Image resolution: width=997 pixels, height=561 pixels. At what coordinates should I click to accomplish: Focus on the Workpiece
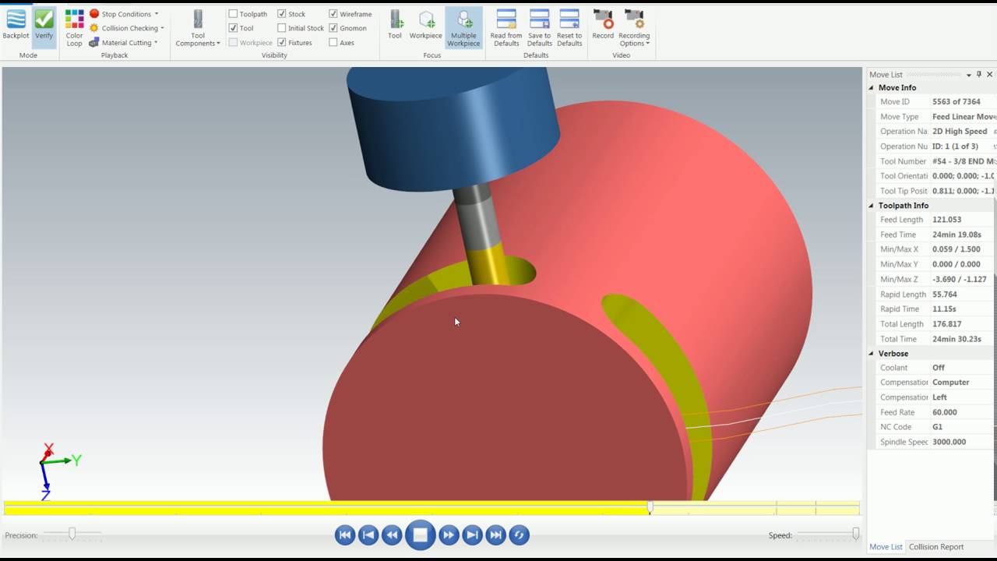click(x=425, y=25)
